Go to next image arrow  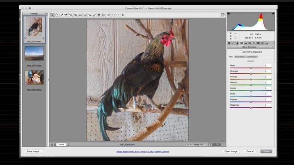point(191,145)
